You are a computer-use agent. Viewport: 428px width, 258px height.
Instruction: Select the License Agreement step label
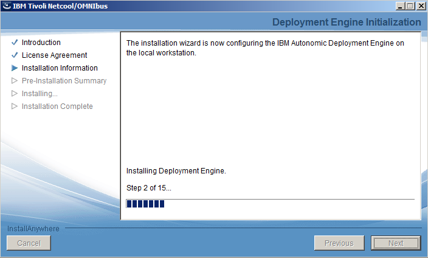pyautogui.click(x=54, y=55)
